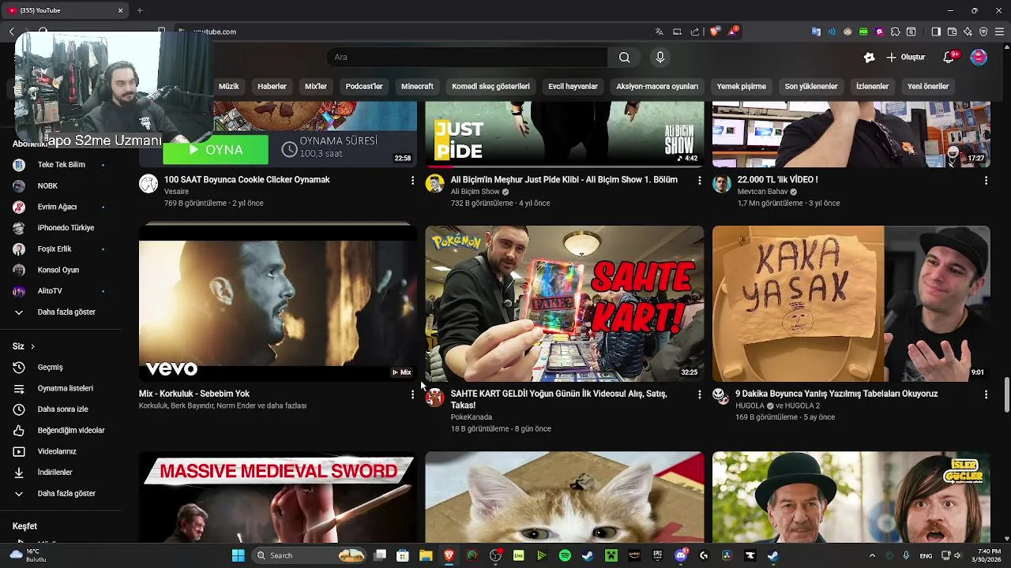This screenshot has height=568, width=1011.
Task: Open the Brave Shields lion icon
Action: pyautogui.click(x=715, y=32)
